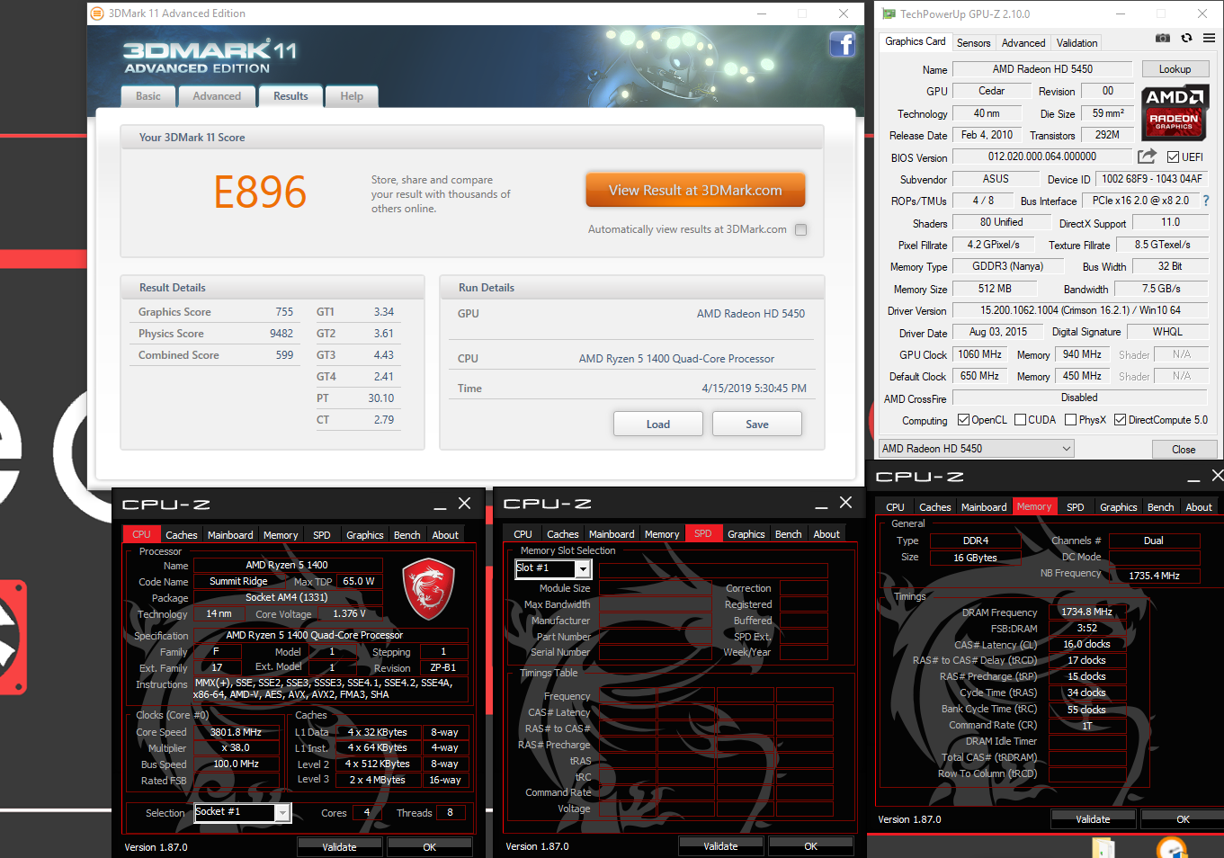Click View Result at 3DMark.com button
Image resolution: width=1224 pixels, height=858 pixels.
click(x=695, y=191)
